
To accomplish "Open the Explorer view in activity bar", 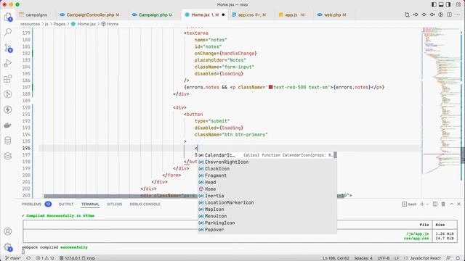I will [8, 17].
